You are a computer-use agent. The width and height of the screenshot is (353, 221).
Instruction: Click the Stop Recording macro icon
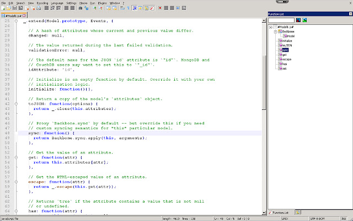coord(166,8)
